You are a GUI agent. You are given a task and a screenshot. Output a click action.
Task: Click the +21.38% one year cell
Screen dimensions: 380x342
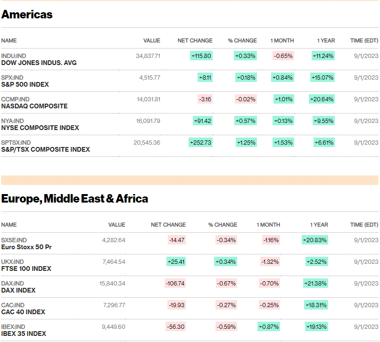315,284
